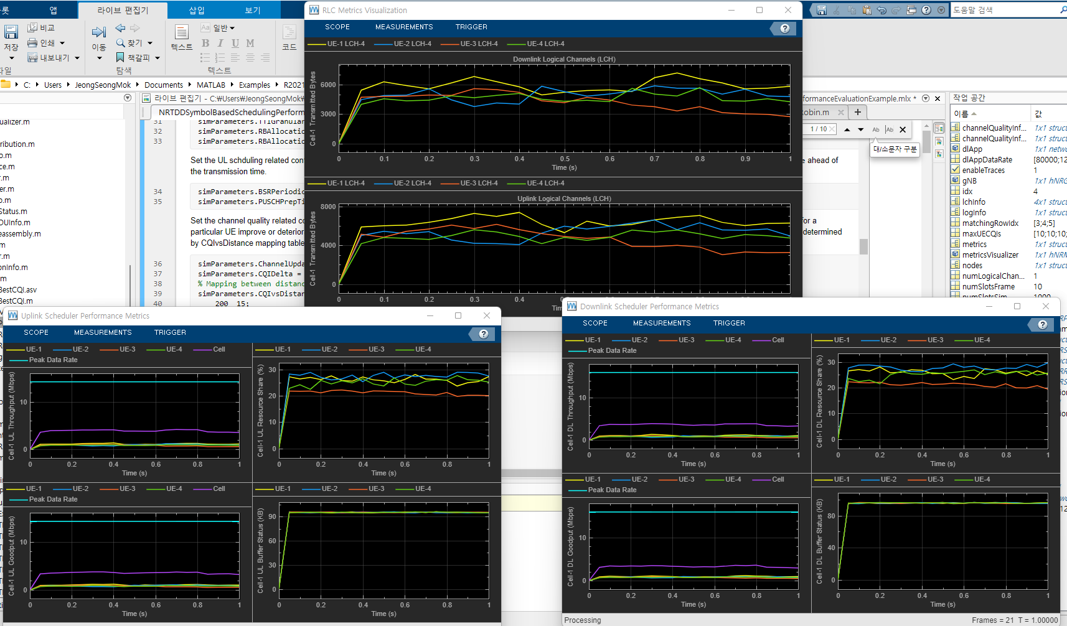The image size is (1067, 626).
Task: Go to previous find match arrow
Action: (x=847, y=129)
